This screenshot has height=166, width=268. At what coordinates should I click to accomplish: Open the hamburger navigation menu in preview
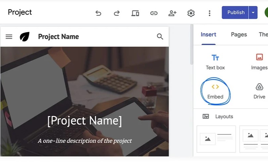[9, 37]
